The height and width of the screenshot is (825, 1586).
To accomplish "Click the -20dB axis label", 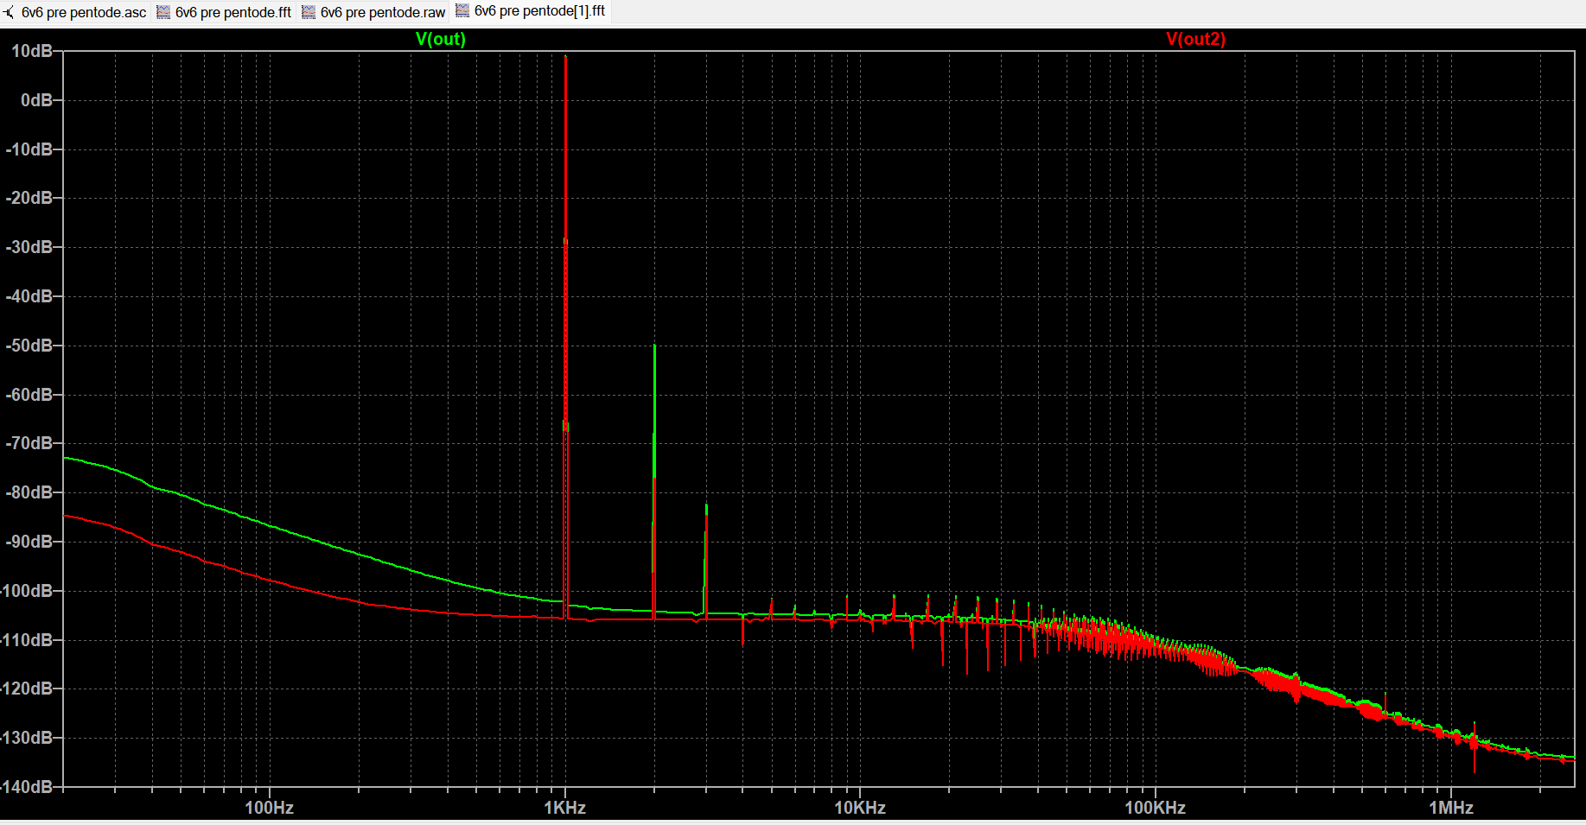I will [x=29, y=198].
